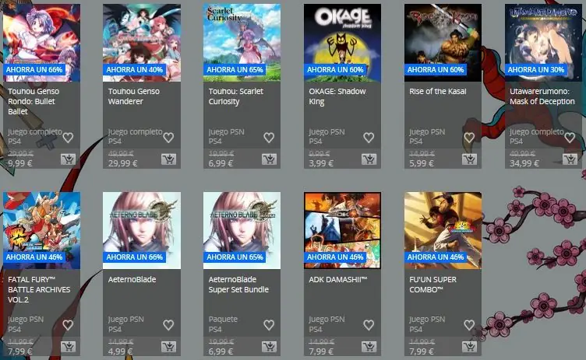Image resolution: width=586 pixels, height=360 pixels.
Task: Open Touhou: Scarlet Curiosity title link
Action: point(236,96)
